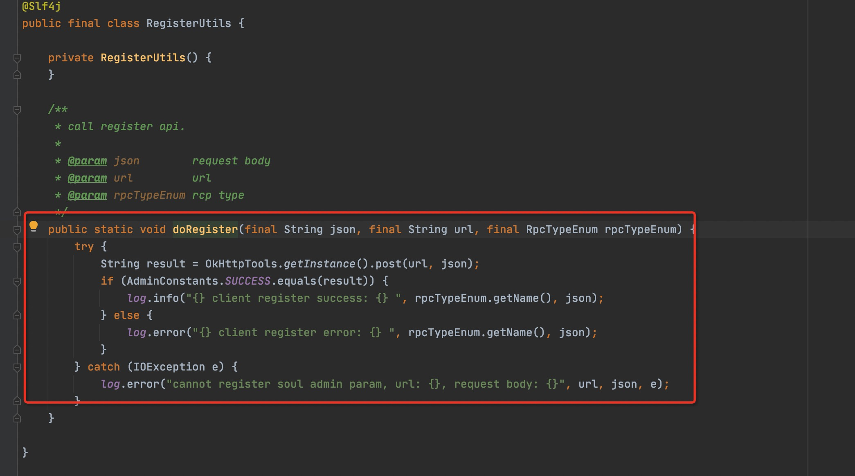Click the @param tag for json
The width and height of the screenshot is (855, 476).
[87, 161]
